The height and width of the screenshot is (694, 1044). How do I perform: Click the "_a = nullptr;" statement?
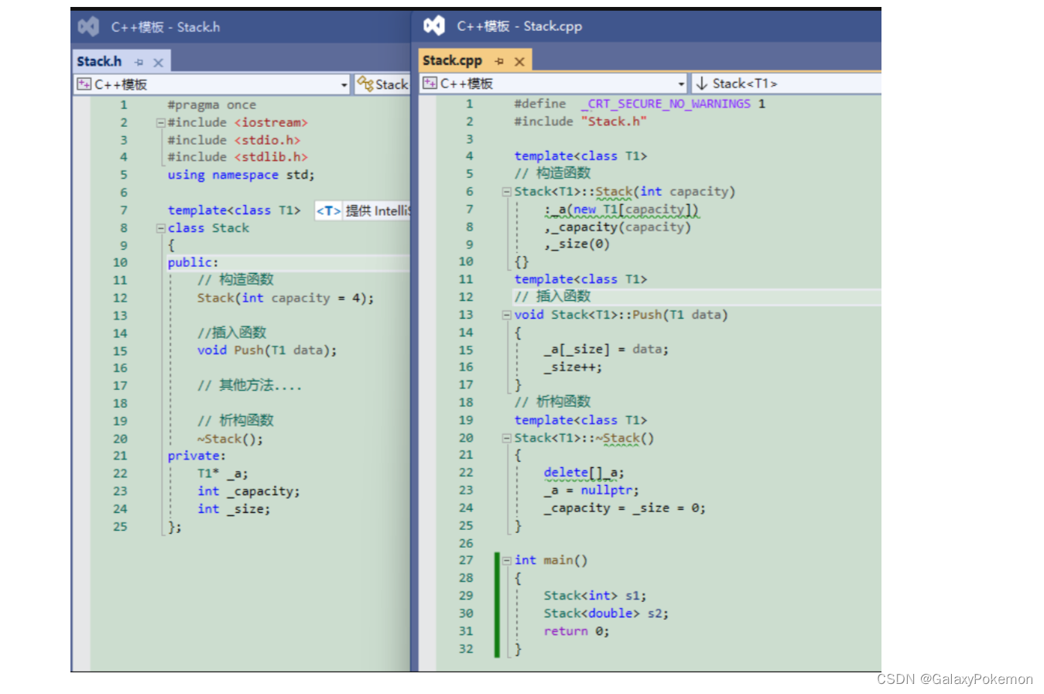pyautogui.click(x=591, y=491)
